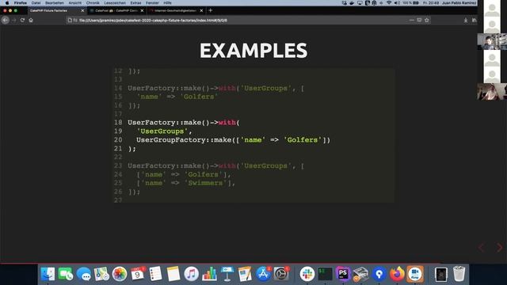The width and height of the screenshot is (507, 285).
Task: Open Slack from the Dock
Action: coord(307,274)
